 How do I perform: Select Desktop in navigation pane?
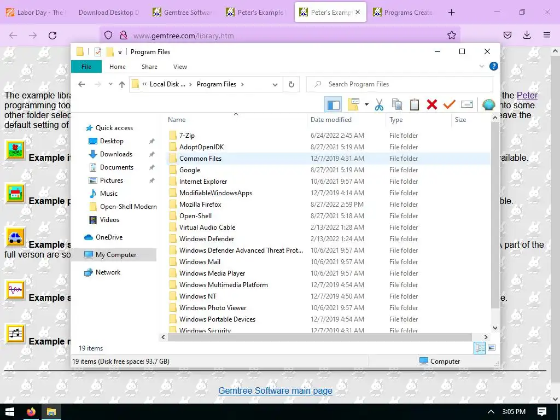(x=112, y=141)
